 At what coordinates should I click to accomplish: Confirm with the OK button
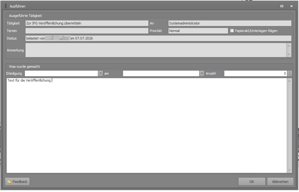[252, 182]
